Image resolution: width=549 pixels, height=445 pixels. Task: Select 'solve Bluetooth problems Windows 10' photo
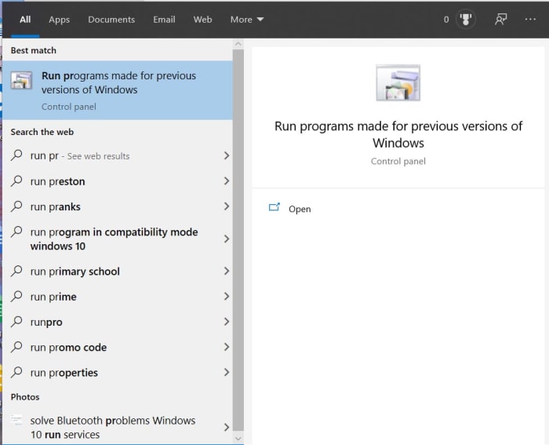point(113,427)
